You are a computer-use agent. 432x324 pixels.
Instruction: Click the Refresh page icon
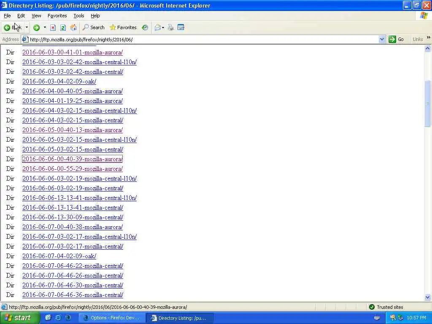click(63, 27)
